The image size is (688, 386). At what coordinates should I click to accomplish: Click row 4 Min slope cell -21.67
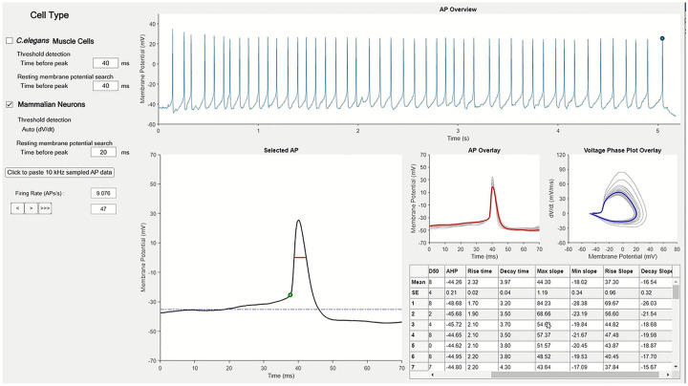pos(586,335)
